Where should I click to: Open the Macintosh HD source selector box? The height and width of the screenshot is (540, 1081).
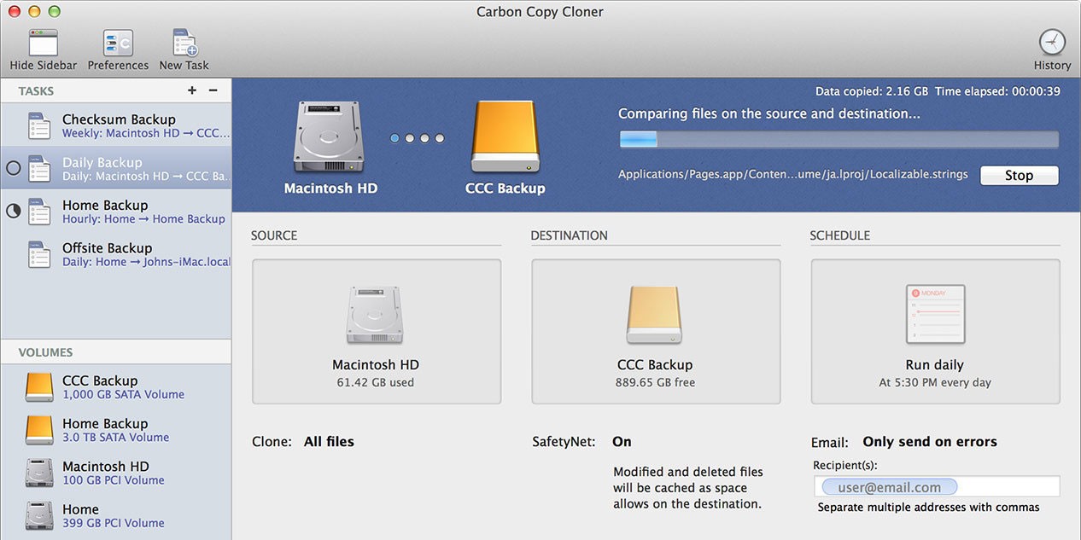pos(377,332)
